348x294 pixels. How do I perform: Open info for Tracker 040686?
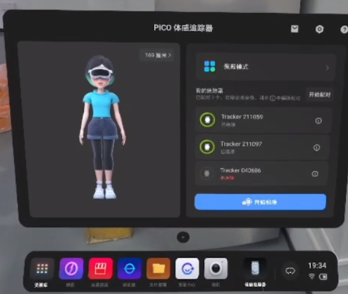315,174
